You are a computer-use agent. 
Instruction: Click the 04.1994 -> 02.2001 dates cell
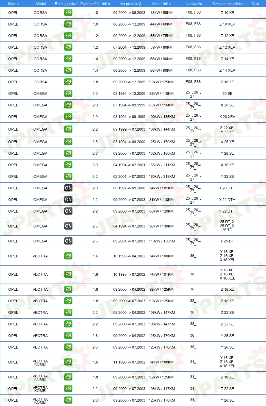(x=129, y=165)
